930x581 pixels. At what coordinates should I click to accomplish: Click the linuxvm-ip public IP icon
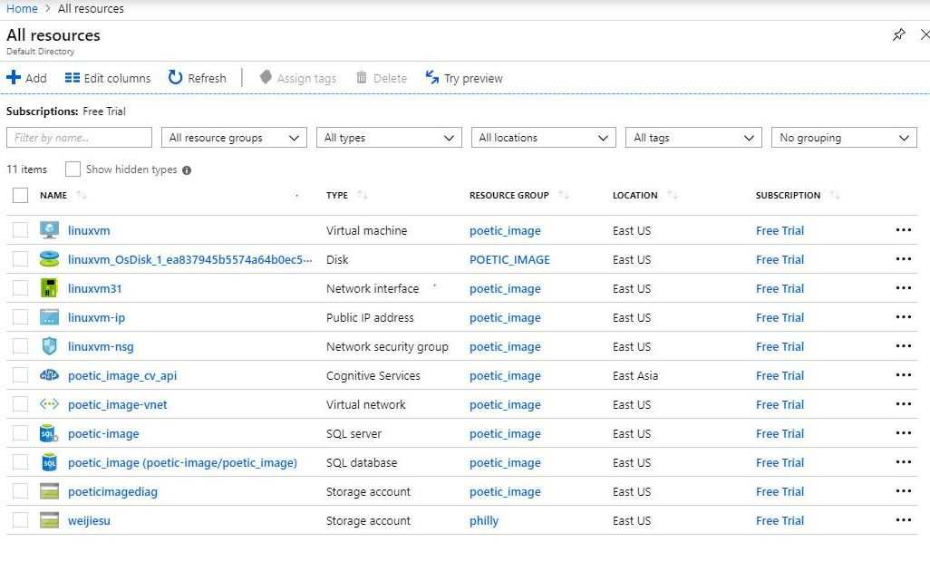click(x=49, y=317)
